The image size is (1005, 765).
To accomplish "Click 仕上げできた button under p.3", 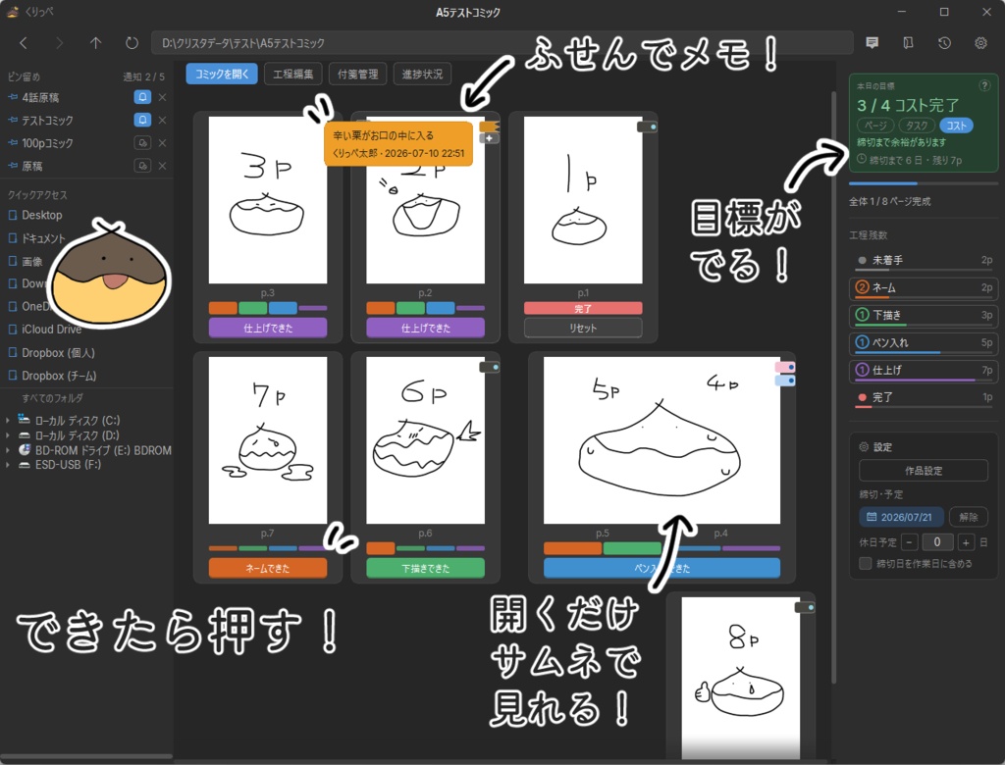I will click(x=268, y=328).
